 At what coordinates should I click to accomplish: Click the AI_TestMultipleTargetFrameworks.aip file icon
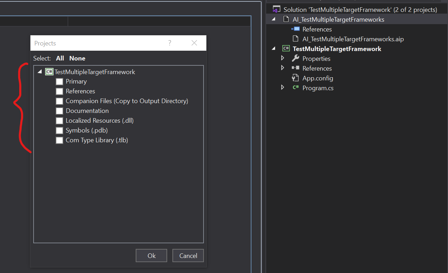tap(296, 39)
